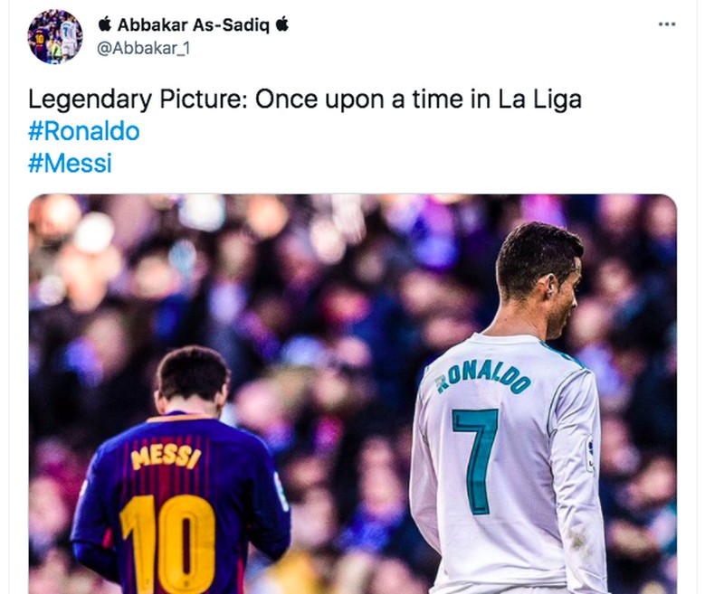The height and width of the screenshot is (594, 724).
Task: Click the whitespace right of the hashtags
Action: click(362, 147)
